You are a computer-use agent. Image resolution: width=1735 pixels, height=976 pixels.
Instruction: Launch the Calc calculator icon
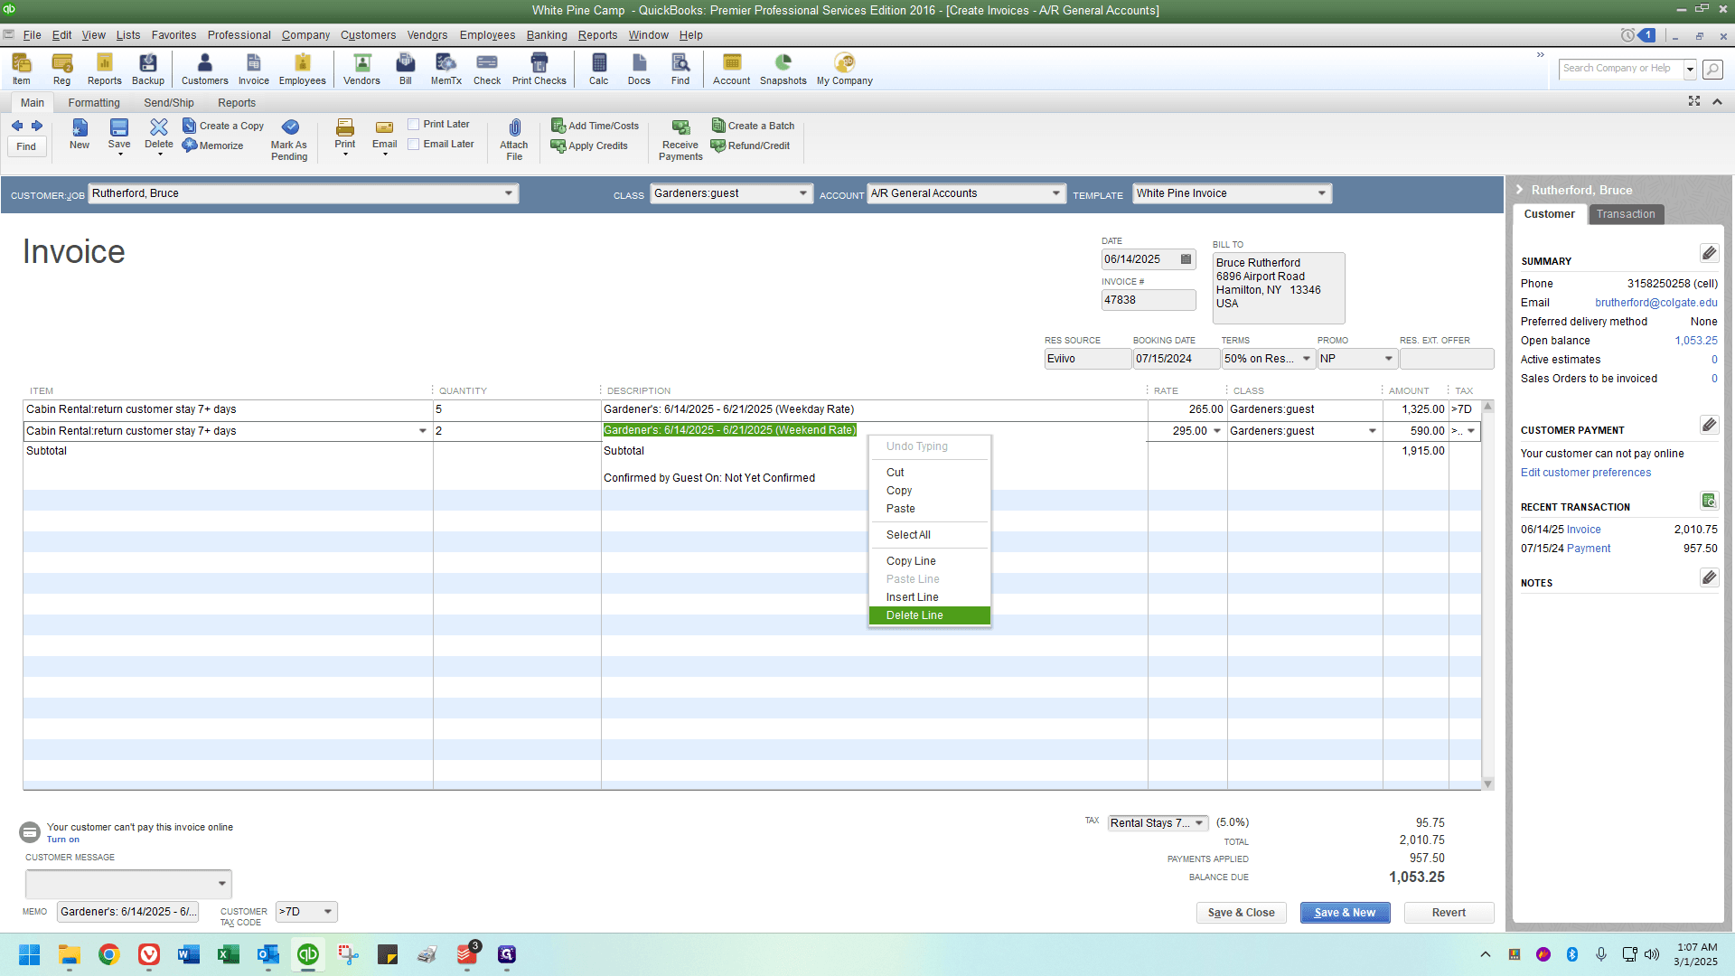[599, 69]
